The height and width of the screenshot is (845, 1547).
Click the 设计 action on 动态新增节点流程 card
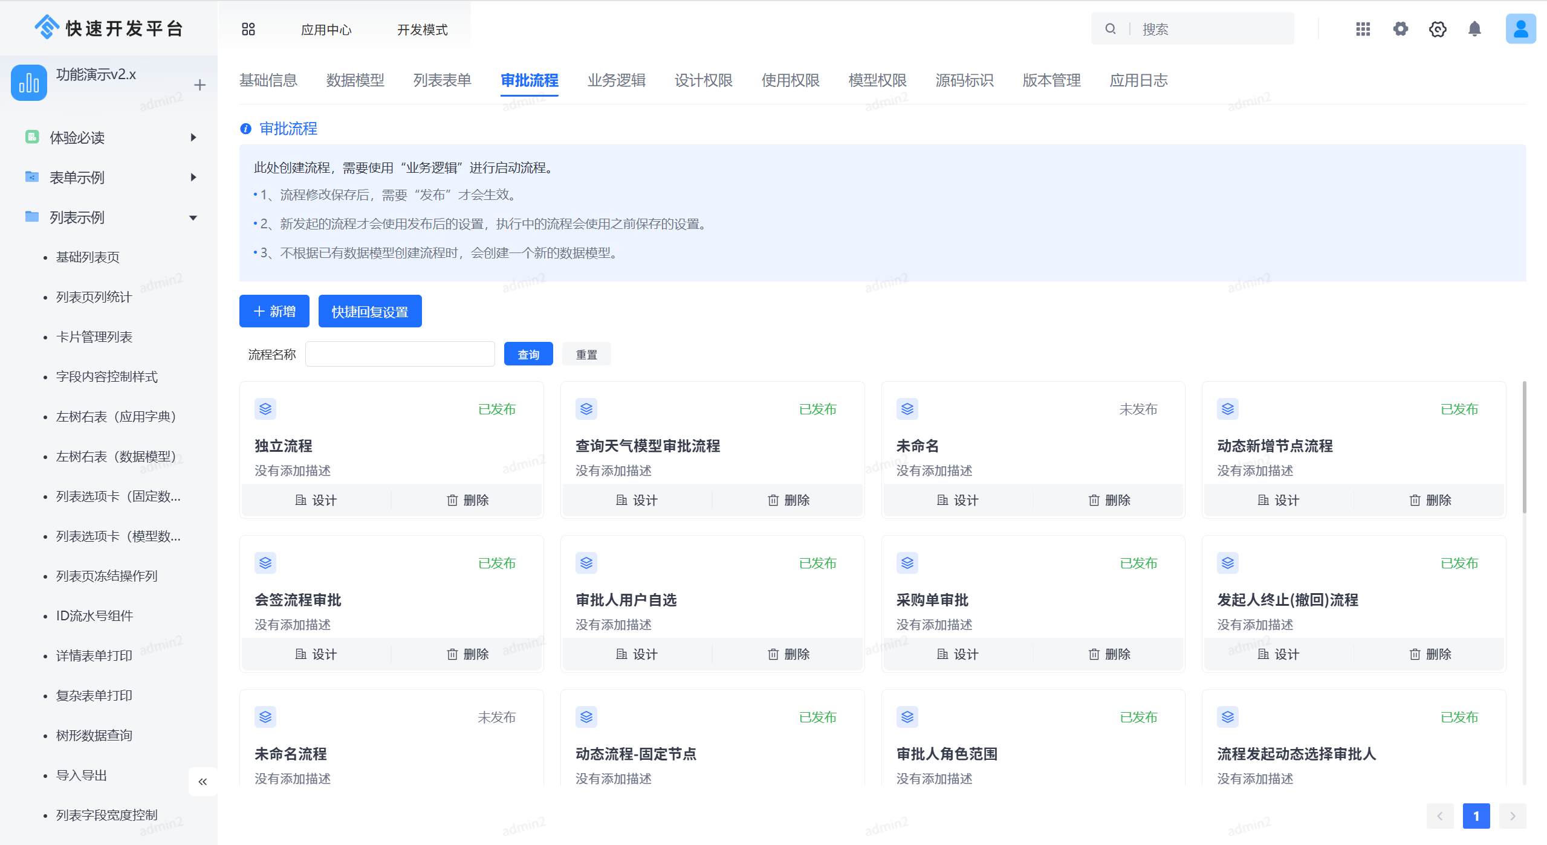tap(1277, 500)
